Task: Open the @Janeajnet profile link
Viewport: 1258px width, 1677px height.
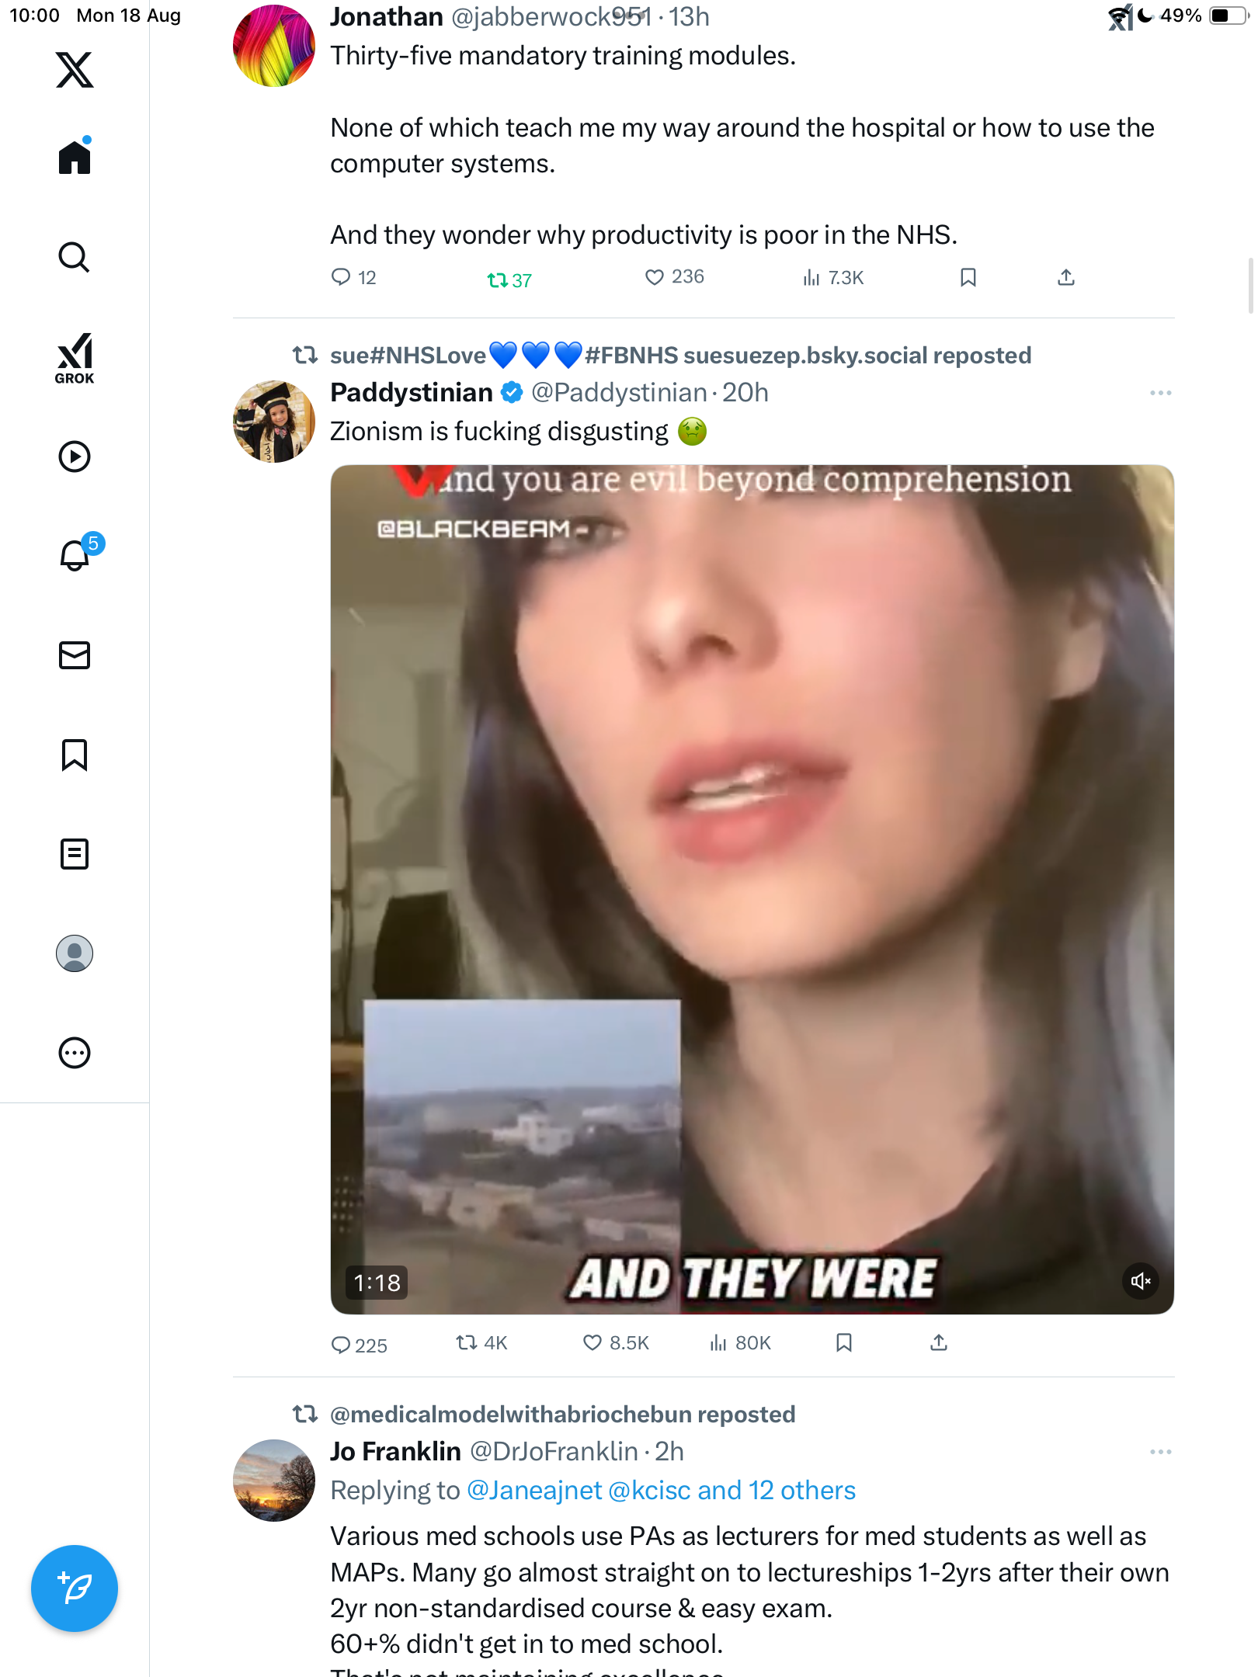Action: (x=534, y=1491)
